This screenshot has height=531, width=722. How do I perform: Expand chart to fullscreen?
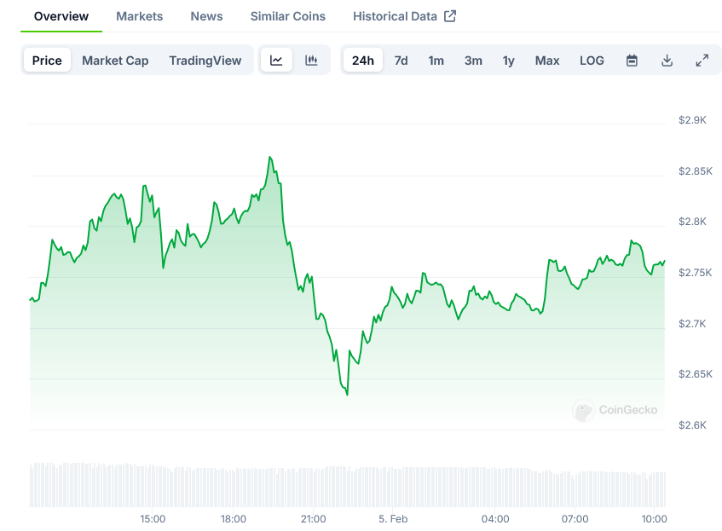pyautogui.click(x=702, y=61)
